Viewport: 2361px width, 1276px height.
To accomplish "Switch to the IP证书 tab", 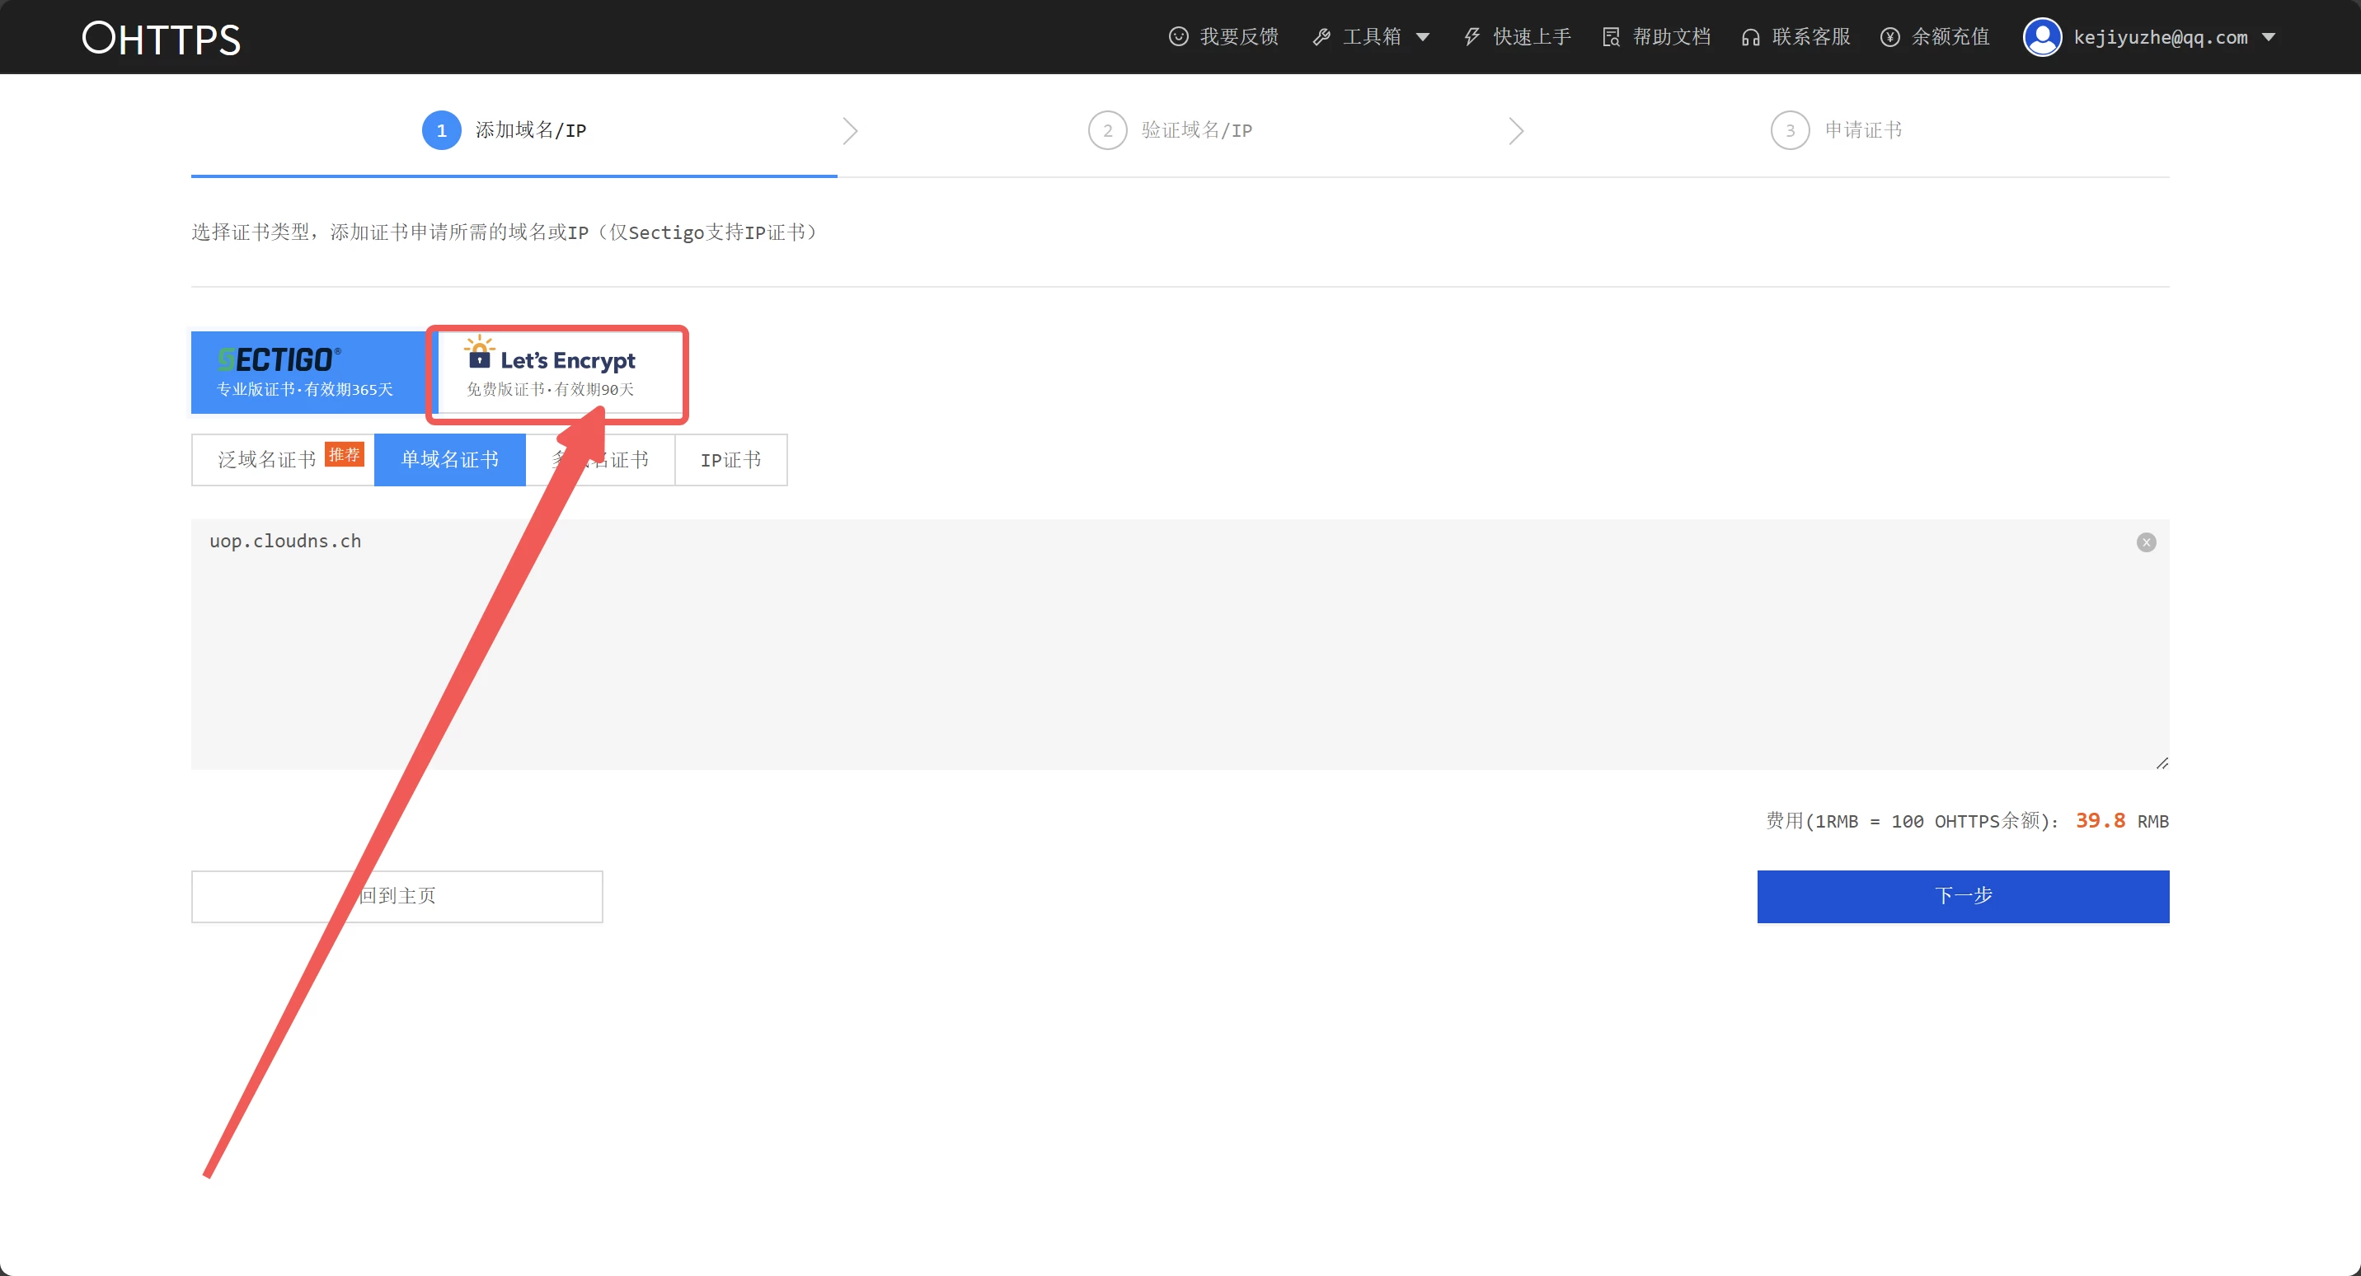I will (x=730, y=460).
